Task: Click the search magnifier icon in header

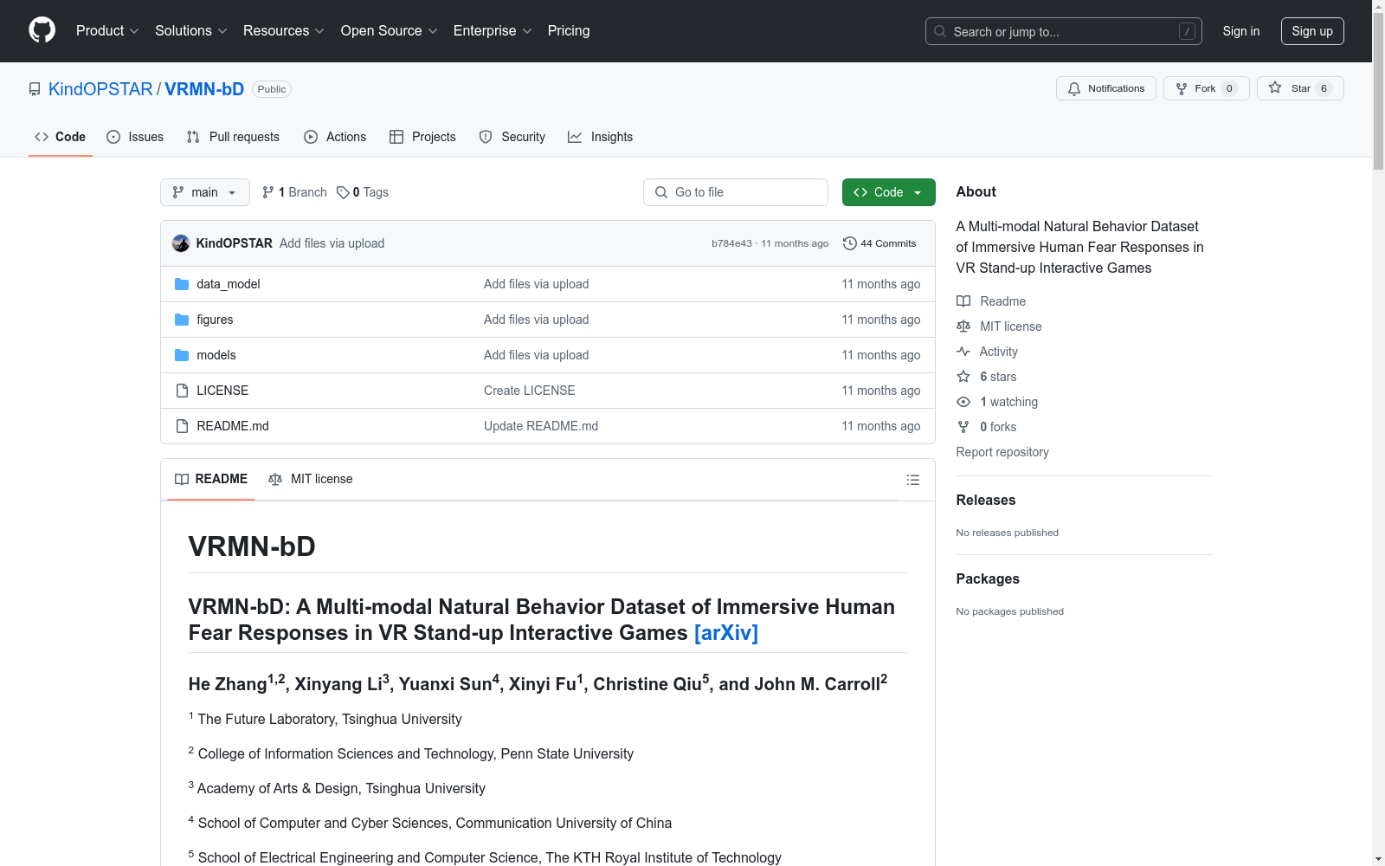Action: 940,31
